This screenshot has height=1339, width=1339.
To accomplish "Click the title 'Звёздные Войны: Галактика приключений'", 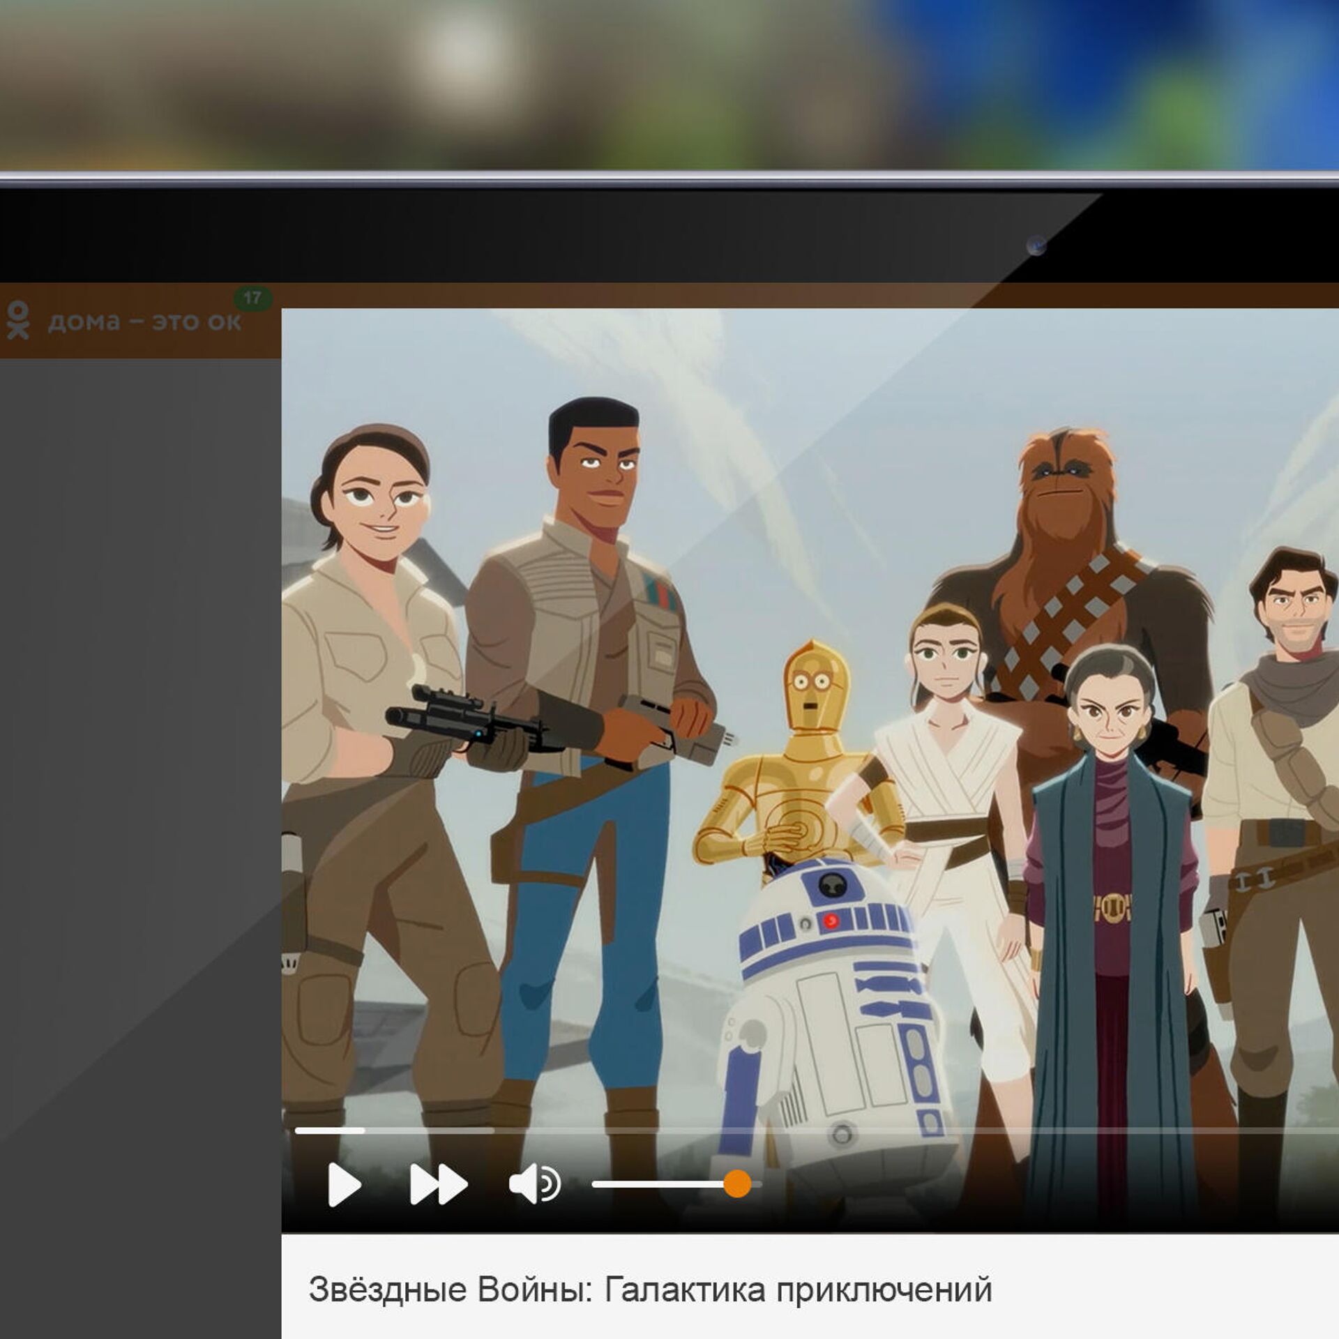I will coord(650,1289).
